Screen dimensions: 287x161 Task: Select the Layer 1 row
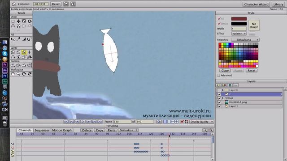[x=249, y=106]
